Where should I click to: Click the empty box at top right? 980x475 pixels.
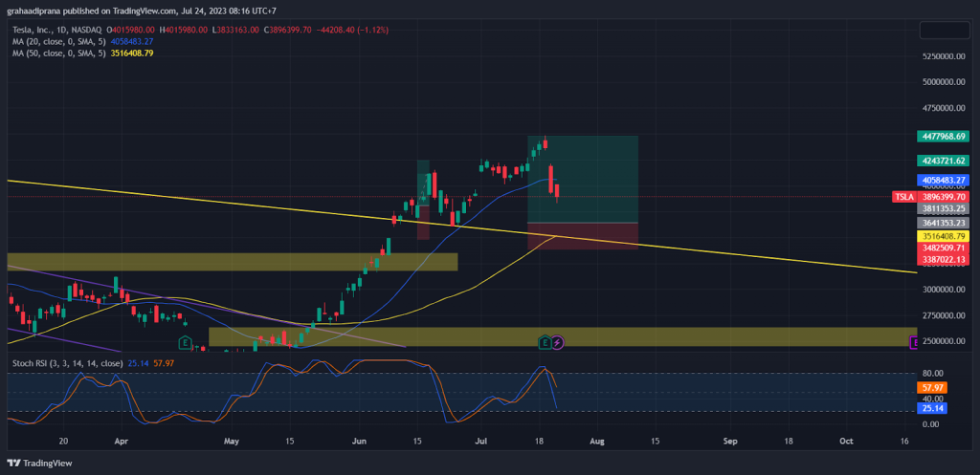coord(944,31)
